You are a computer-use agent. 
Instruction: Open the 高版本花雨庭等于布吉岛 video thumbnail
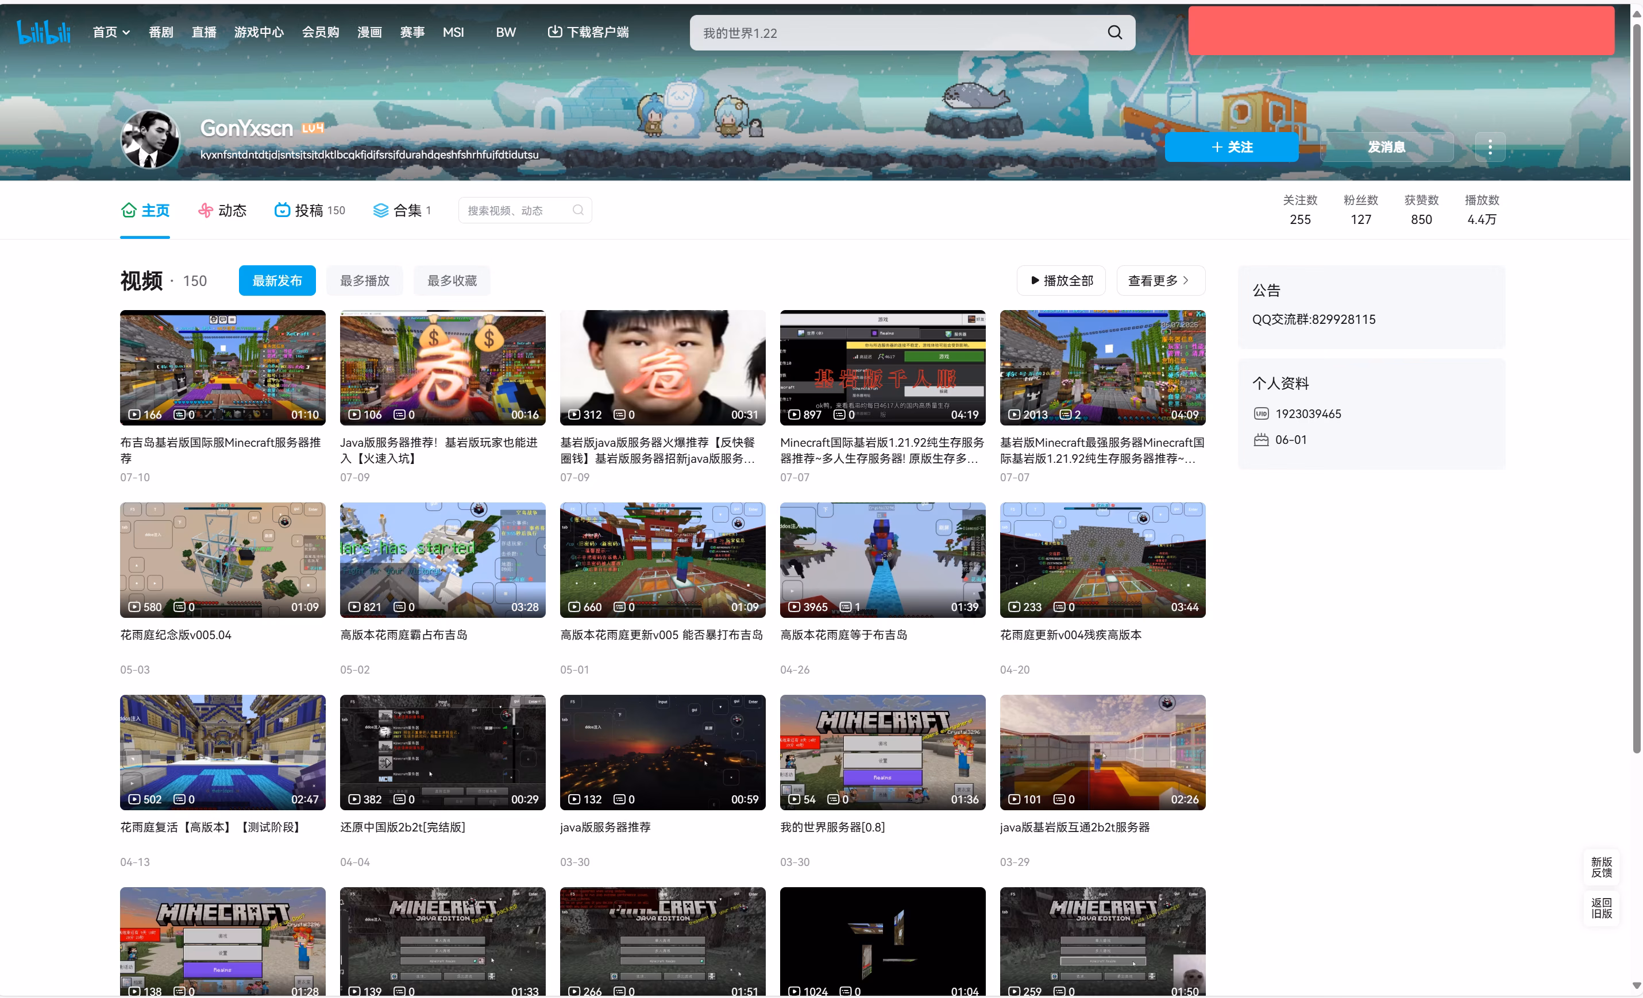[882, 559]
